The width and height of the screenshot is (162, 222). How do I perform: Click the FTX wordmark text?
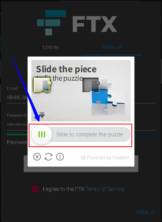tap(95, 24)
